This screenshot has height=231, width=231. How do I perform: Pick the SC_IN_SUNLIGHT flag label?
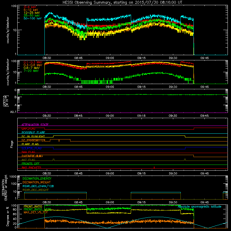pos(33,136)
